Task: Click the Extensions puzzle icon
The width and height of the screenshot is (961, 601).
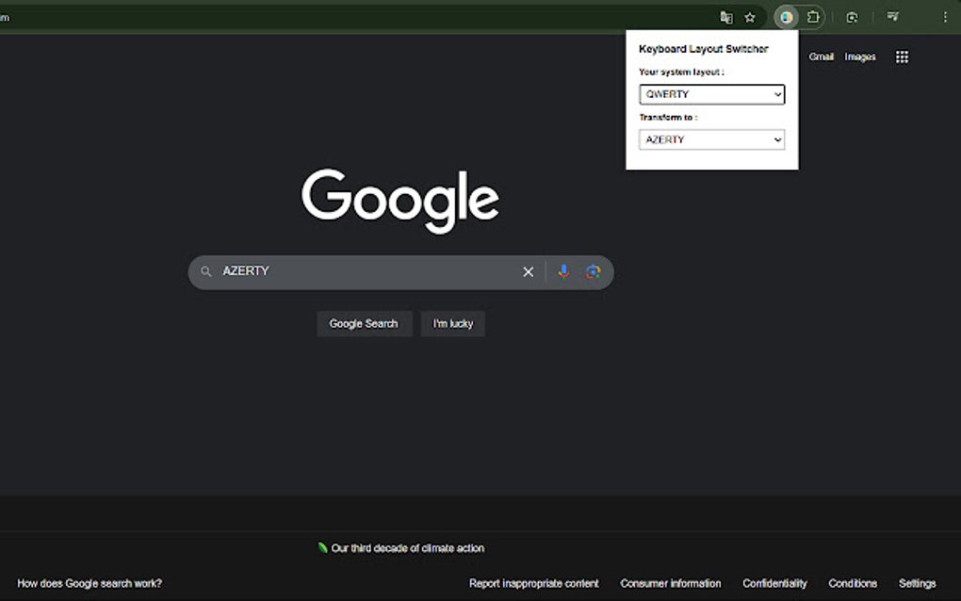Action: [x=812, y=16]
